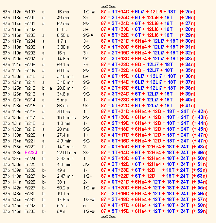
Task: Click the (+ 59n) neutron count
Action: 200,211
